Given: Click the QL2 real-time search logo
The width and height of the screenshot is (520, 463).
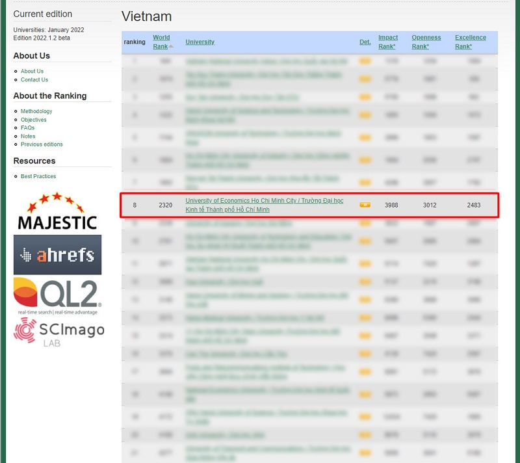Looking at the screenshot, I should tap(57, 295).
